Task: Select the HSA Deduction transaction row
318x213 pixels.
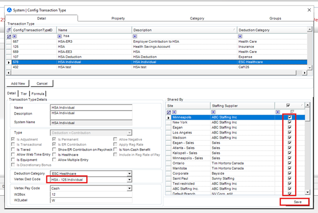Action: tap(159, 57)
